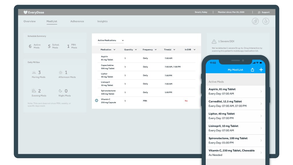Click the Morning Meds sunrise icon
The height and width of the screenshot is (165, 293).
click(x=34, y=72)
